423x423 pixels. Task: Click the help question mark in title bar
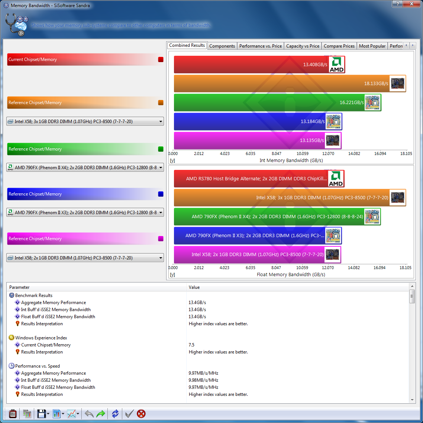coord(397,3)
